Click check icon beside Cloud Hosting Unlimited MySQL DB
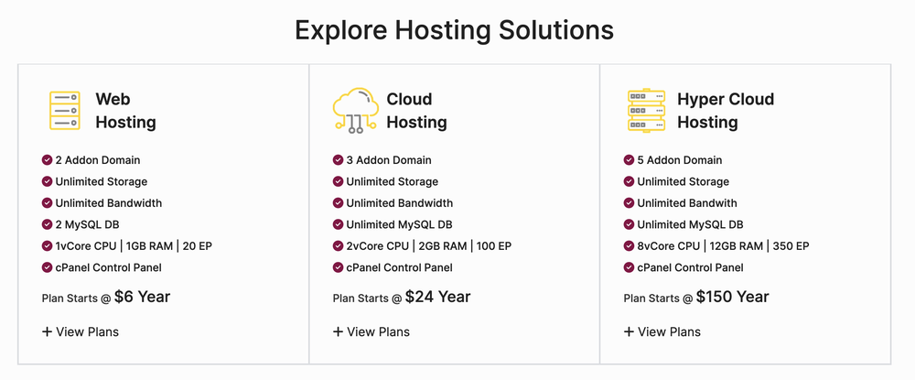 pos(338,224)
